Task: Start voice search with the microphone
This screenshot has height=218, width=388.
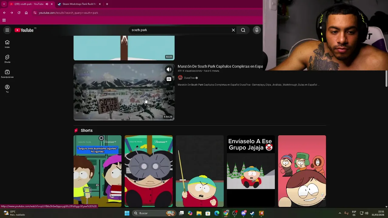Action: [x=257, y=30]
